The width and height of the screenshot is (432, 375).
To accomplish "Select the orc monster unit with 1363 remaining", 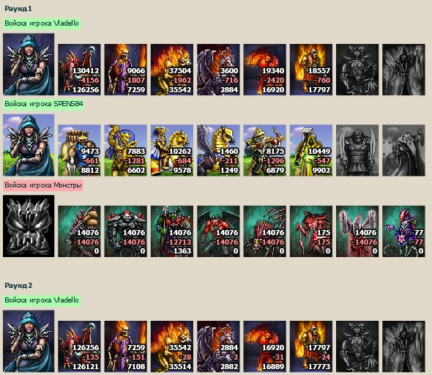I will [172, 231].
